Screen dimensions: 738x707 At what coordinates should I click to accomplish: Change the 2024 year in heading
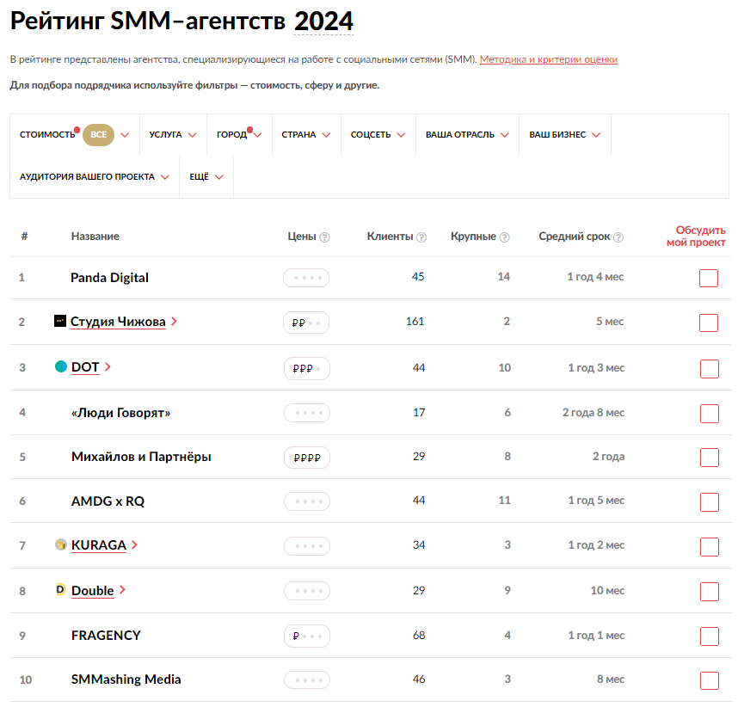point(323,22)
